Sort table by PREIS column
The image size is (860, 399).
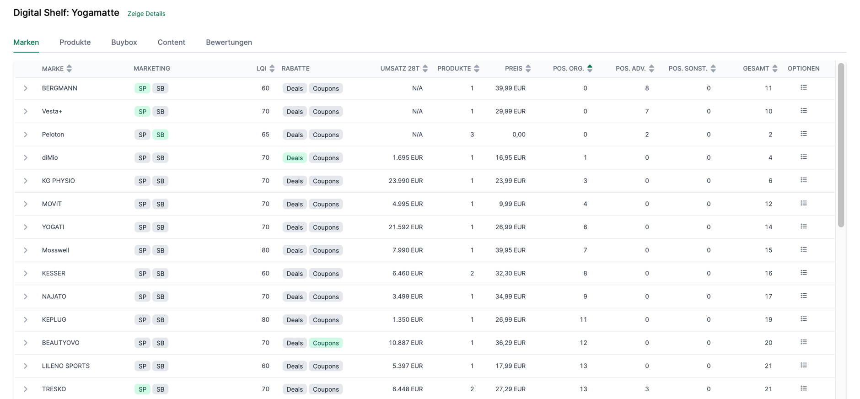528,69
